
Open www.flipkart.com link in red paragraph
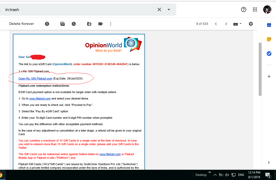(x=110, y=154)
